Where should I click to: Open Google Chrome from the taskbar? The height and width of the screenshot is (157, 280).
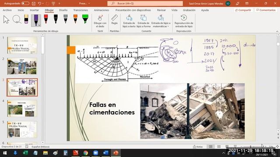click(x=86, y=153)
